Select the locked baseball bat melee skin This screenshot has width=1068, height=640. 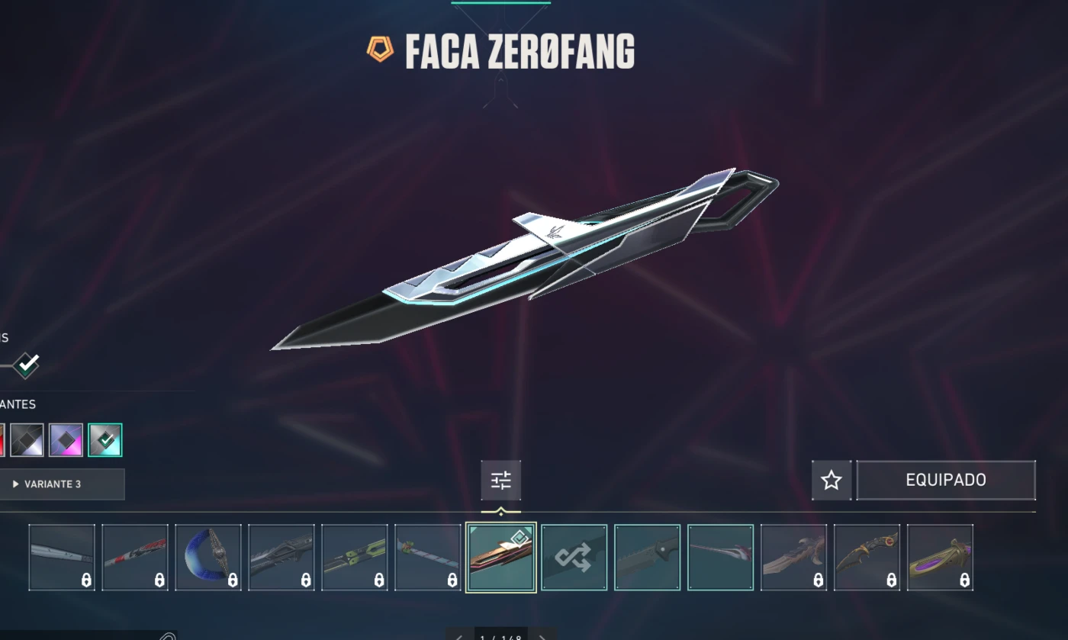62,558
